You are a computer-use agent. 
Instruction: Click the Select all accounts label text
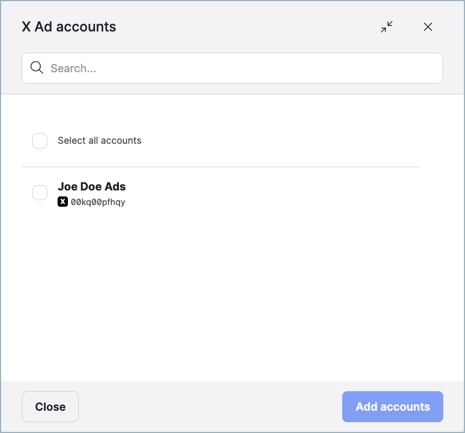pyautogui.click(x=99, y=141)
